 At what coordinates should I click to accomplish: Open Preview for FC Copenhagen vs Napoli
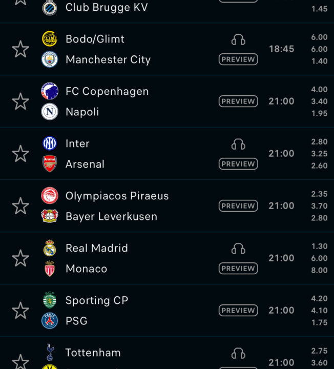pos(238,101)
